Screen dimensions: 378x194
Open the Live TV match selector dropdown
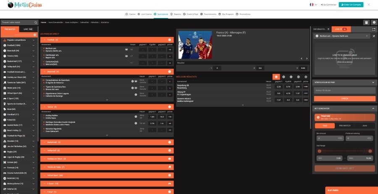pyautogui.click(x=341, y=36)
